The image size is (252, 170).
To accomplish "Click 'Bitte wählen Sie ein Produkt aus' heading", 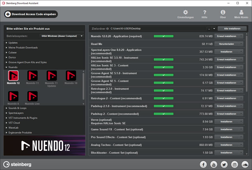I will pos(28,29).
